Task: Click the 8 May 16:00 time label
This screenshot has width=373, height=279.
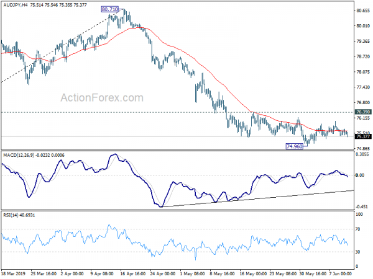Action: [222, 273]
